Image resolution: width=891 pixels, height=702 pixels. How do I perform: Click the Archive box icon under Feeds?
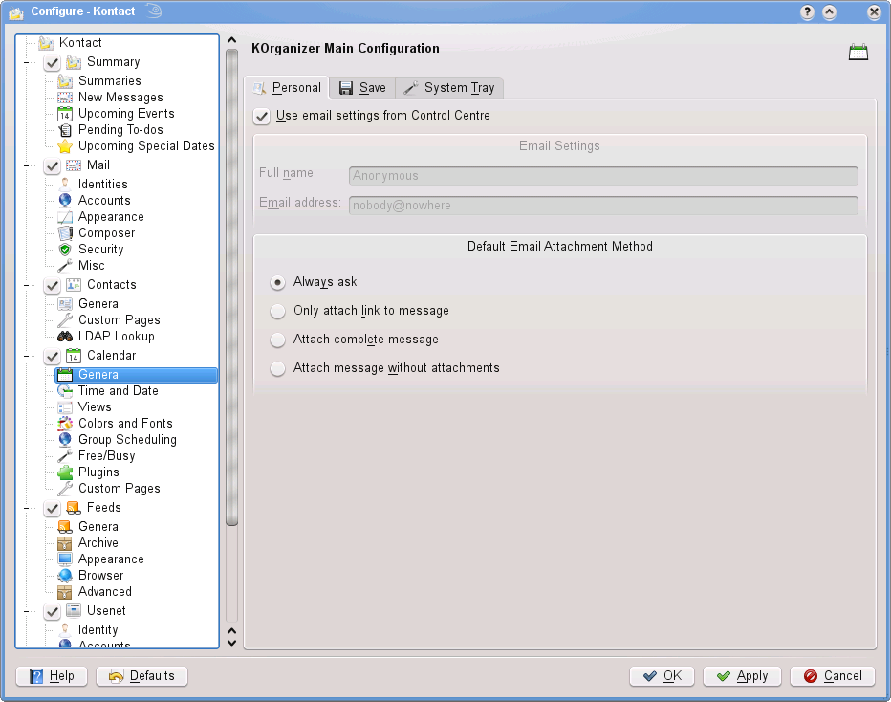point(65,543)
